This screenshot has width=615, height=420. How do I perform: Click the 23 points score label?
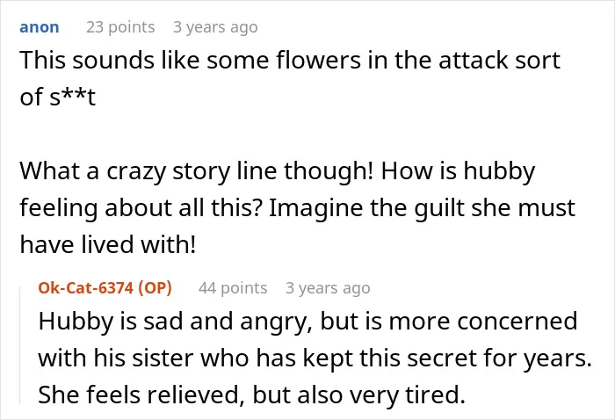tap(120, 27)
